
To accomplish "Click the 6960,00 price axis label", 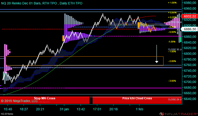I will click(x=190, y=8).
